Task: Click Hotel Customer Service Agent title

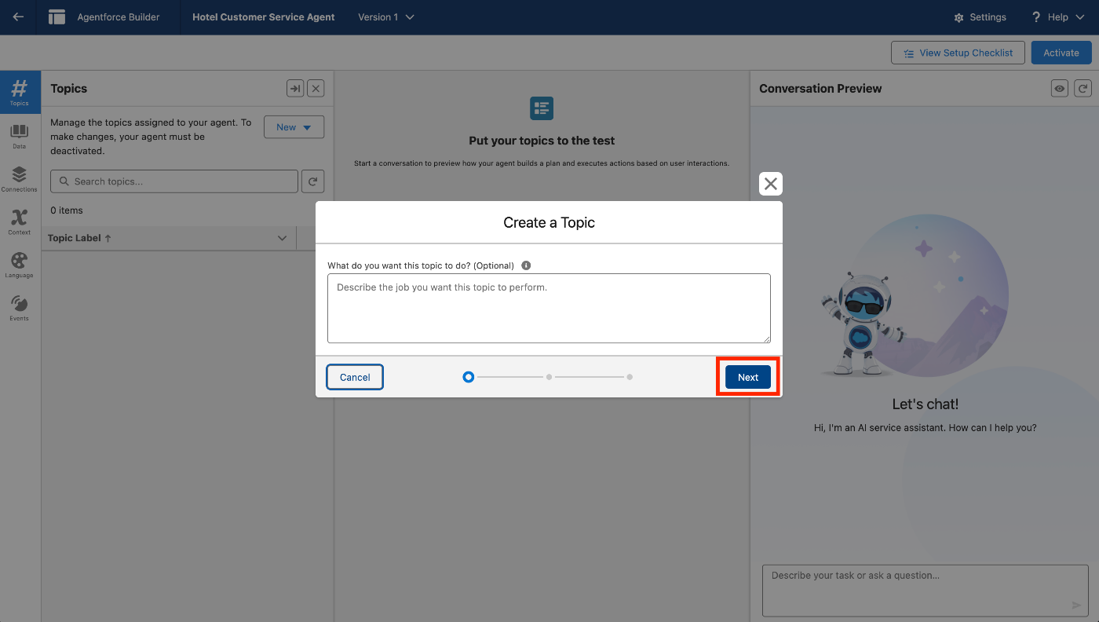Action: coord(264,17)
